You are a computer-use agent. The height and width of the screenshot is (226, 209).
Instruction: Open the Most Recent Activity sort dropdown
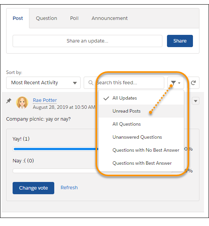(43, 83)
